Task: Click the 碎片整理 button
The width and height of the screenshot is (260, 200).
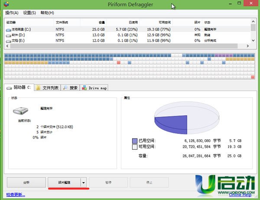Action: (x=64, y=182)
